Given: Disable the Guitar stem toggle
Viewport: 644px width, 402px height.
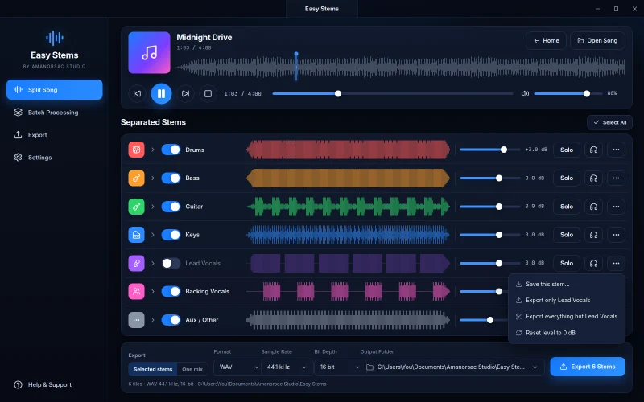Looking at the screenshot, I should 171,207.
